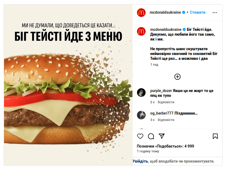
Task: Click McDonald's avatar beside the caption
Action: coord(141,31)
